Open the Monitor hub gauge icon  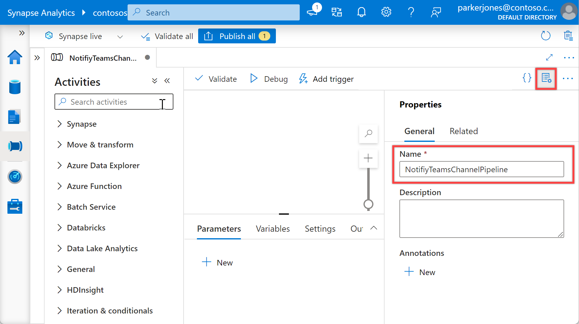(15, 177)
